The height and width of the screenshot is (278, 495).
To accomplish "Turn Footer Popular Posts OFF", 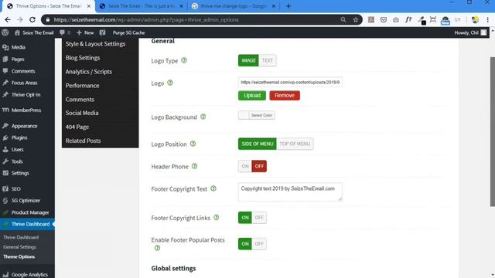I will pos(259,244).
